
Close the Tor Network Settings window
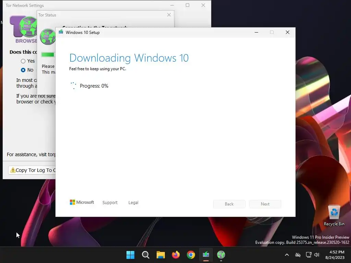point(203,5)
